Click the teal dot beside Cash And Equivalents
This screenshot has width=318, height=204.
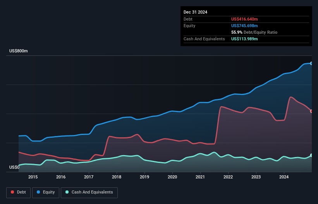[x=67, y=192]
